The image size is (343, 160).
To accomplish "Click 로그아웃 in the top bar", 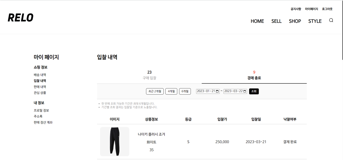I will pyautogui.click(x=327, y=9).
